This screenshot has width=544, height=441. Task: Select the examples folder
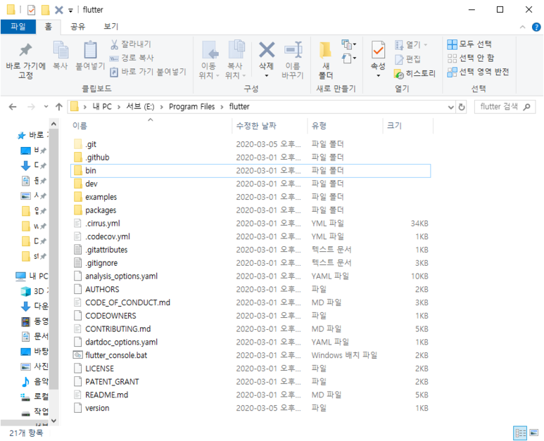pos(251,197)
